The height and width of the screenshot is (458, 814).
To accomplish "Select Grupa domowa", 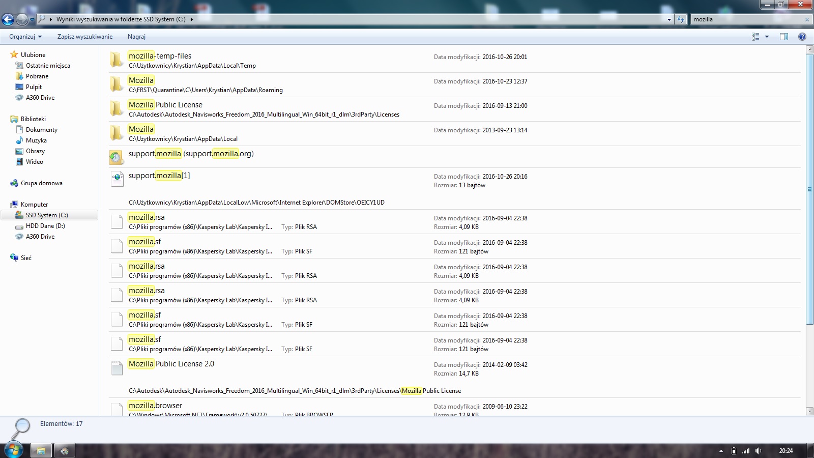I will [42, 183].
